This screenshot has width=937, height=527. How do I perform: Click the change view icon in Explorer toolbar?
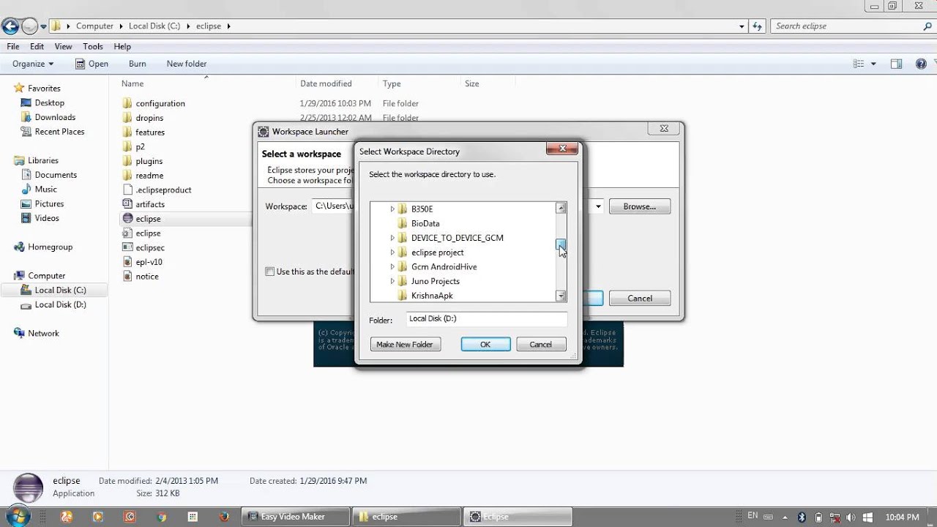click(859, 64)
